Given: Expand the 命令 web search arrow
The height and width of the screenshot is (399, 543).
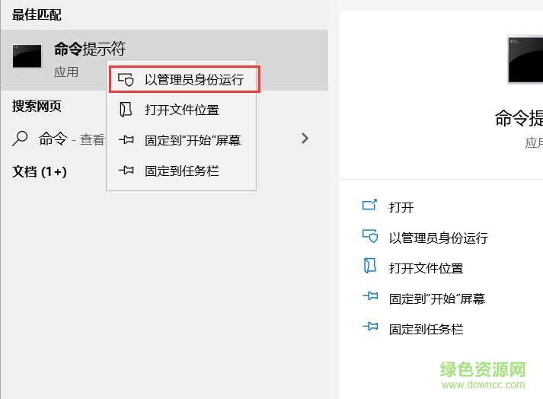Looking at the screenshot, I should (x=305, y=139).
